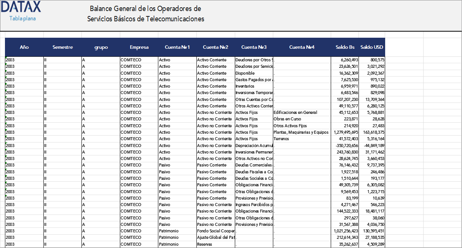Select the Inventarios cell
The width and height of the screenshot is (462, 248).
point(254,86)
